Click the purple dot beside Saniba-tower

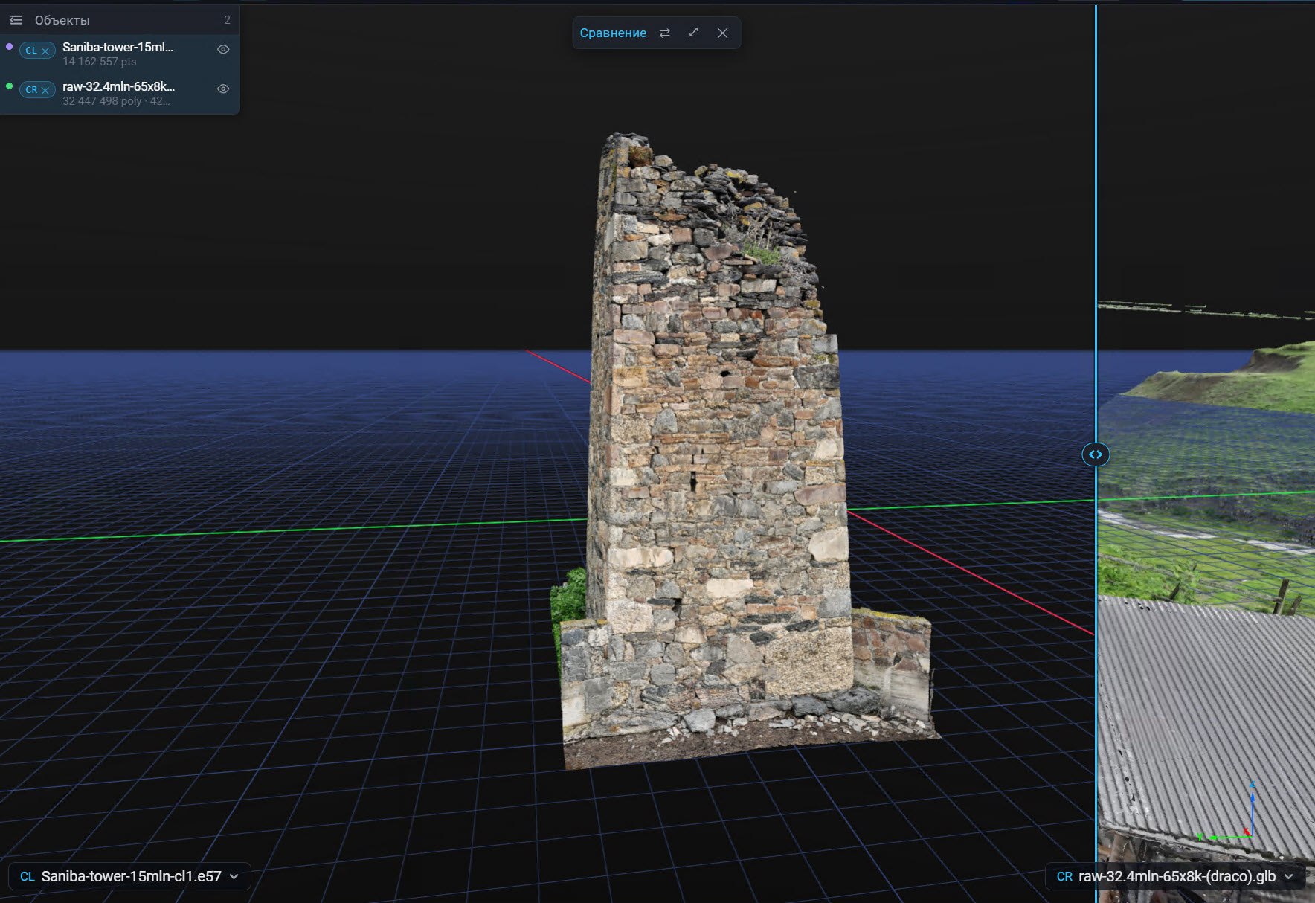point(9,47)
